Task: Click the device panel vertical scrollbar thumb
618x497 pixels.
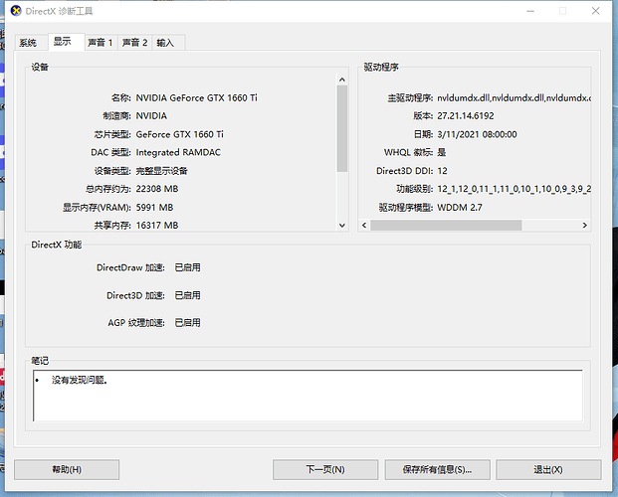Action: coord(342,128)
